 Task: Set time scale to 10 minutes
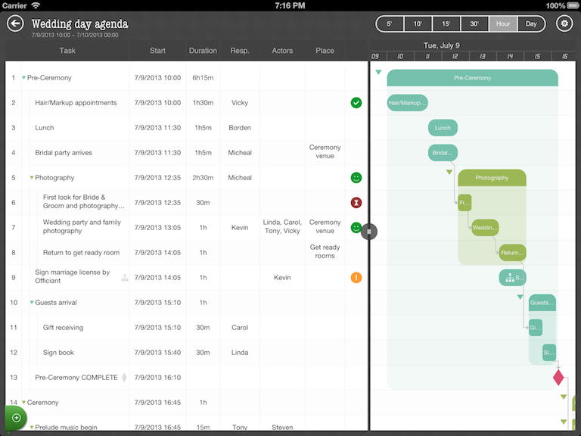tap(418, 23)
